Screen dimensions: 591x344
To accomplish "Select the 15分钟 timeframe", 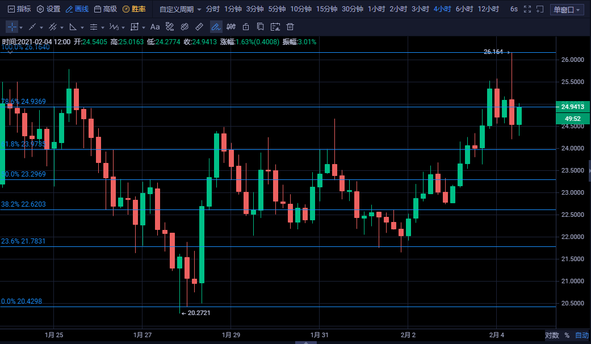I will (x=326, y=9).
